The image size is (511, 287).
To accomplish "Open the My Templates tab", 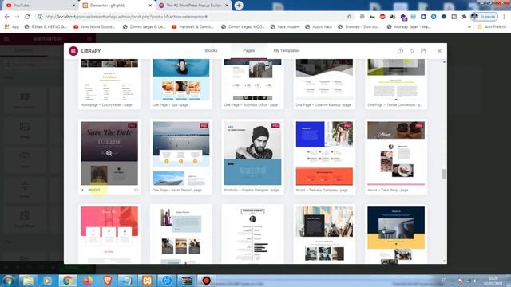I will [x=287, y=51].
